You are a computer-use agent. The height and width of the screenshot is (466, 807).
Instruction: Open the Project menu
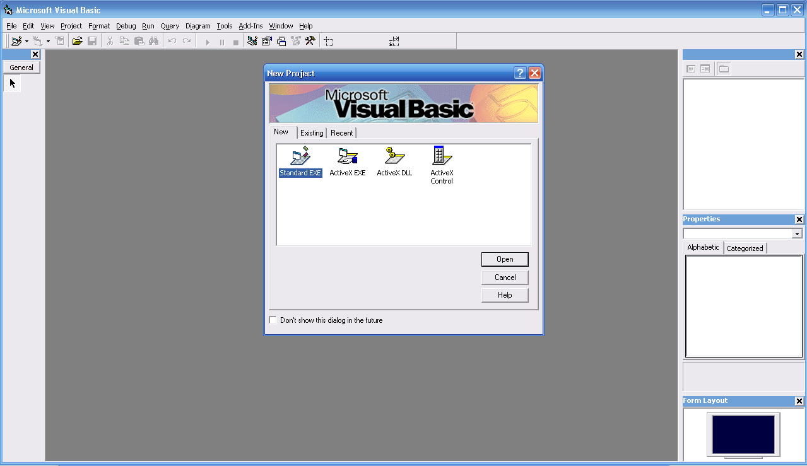[x=71, y=26]
